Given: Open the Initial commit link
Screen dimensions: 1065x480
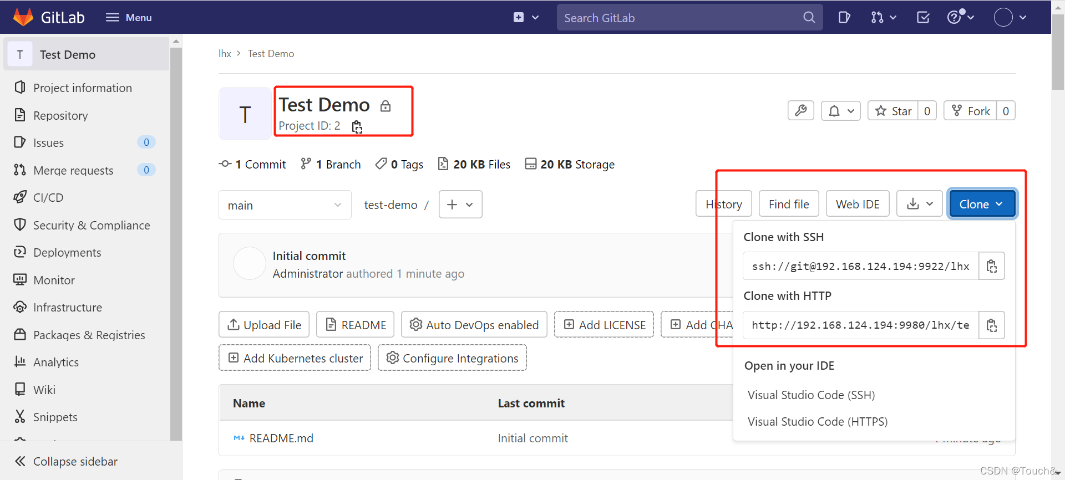Looking at the screenshot, I should click(309, 256).
